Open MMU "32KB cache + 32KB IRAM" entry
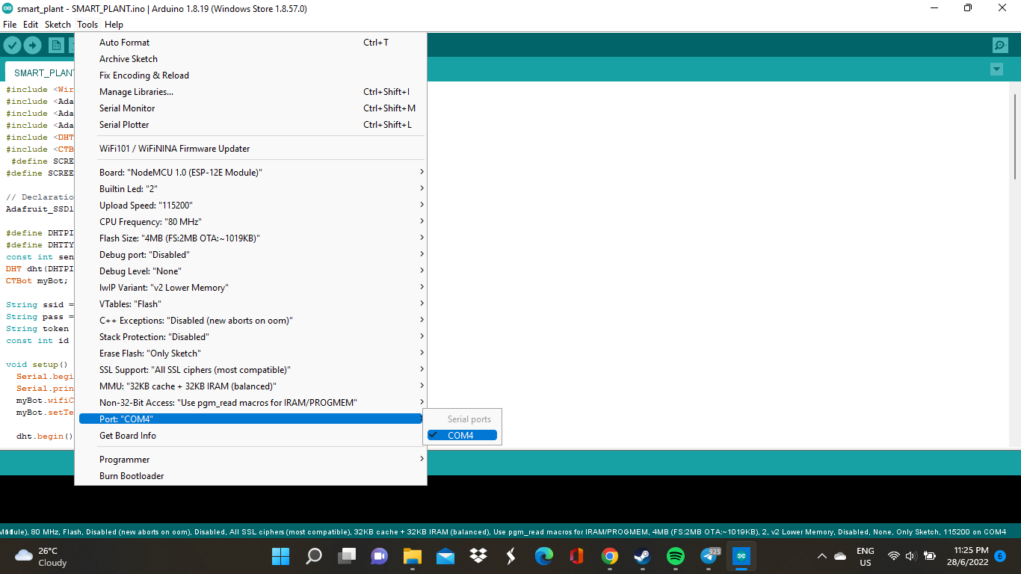1021x574 pixels. [250, 386]
